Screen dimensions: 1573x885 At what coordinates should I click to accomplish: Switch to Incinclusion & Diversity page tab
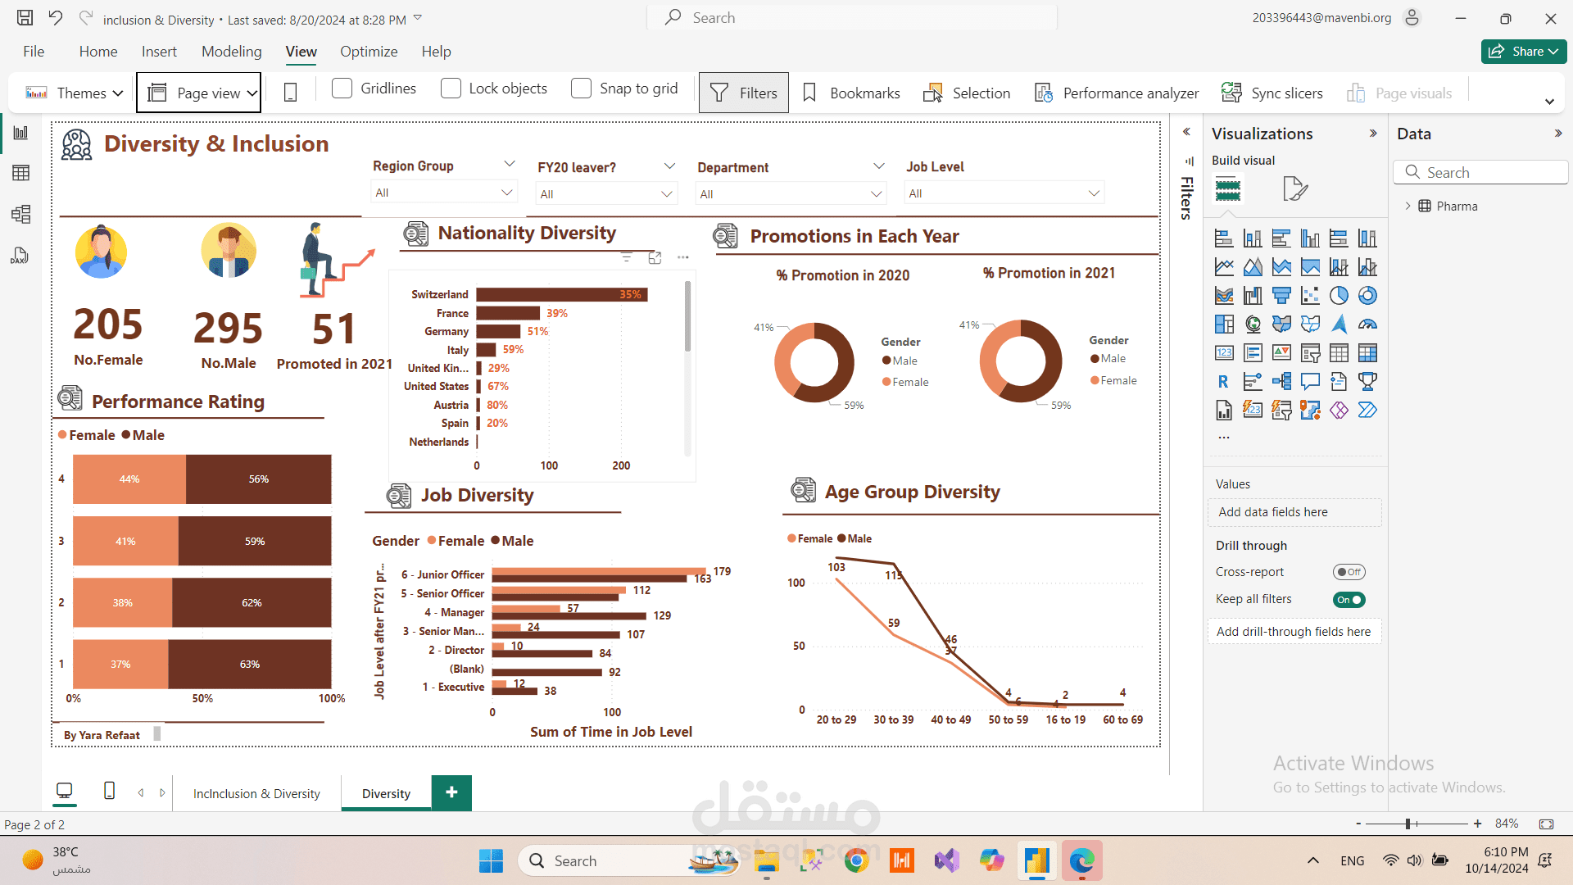[x=256, y=793]
